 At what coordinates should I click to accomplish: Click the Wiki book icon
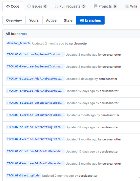click(x=127, y=6)
